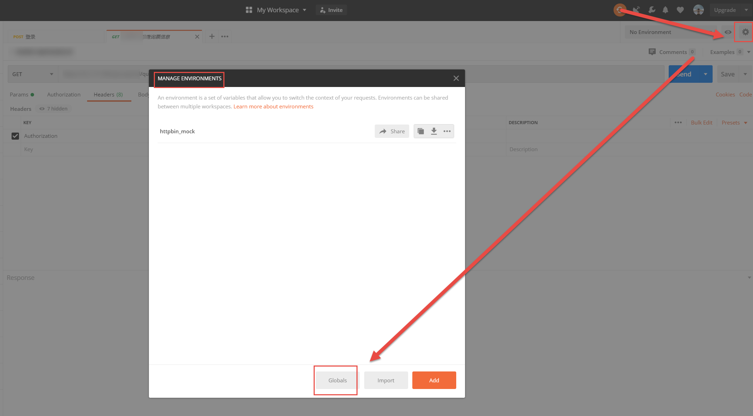Click environment quick look eye icon

[728, 32]
